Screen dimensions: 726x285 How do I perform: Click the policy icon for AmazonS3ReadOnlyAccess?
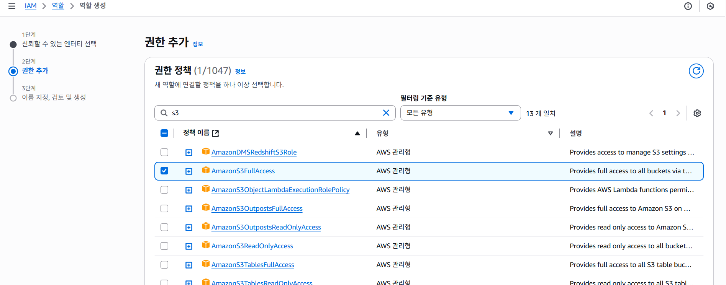(206, 245)
